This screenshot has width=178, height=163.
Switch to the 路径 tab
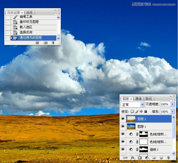tap(149, 99)
